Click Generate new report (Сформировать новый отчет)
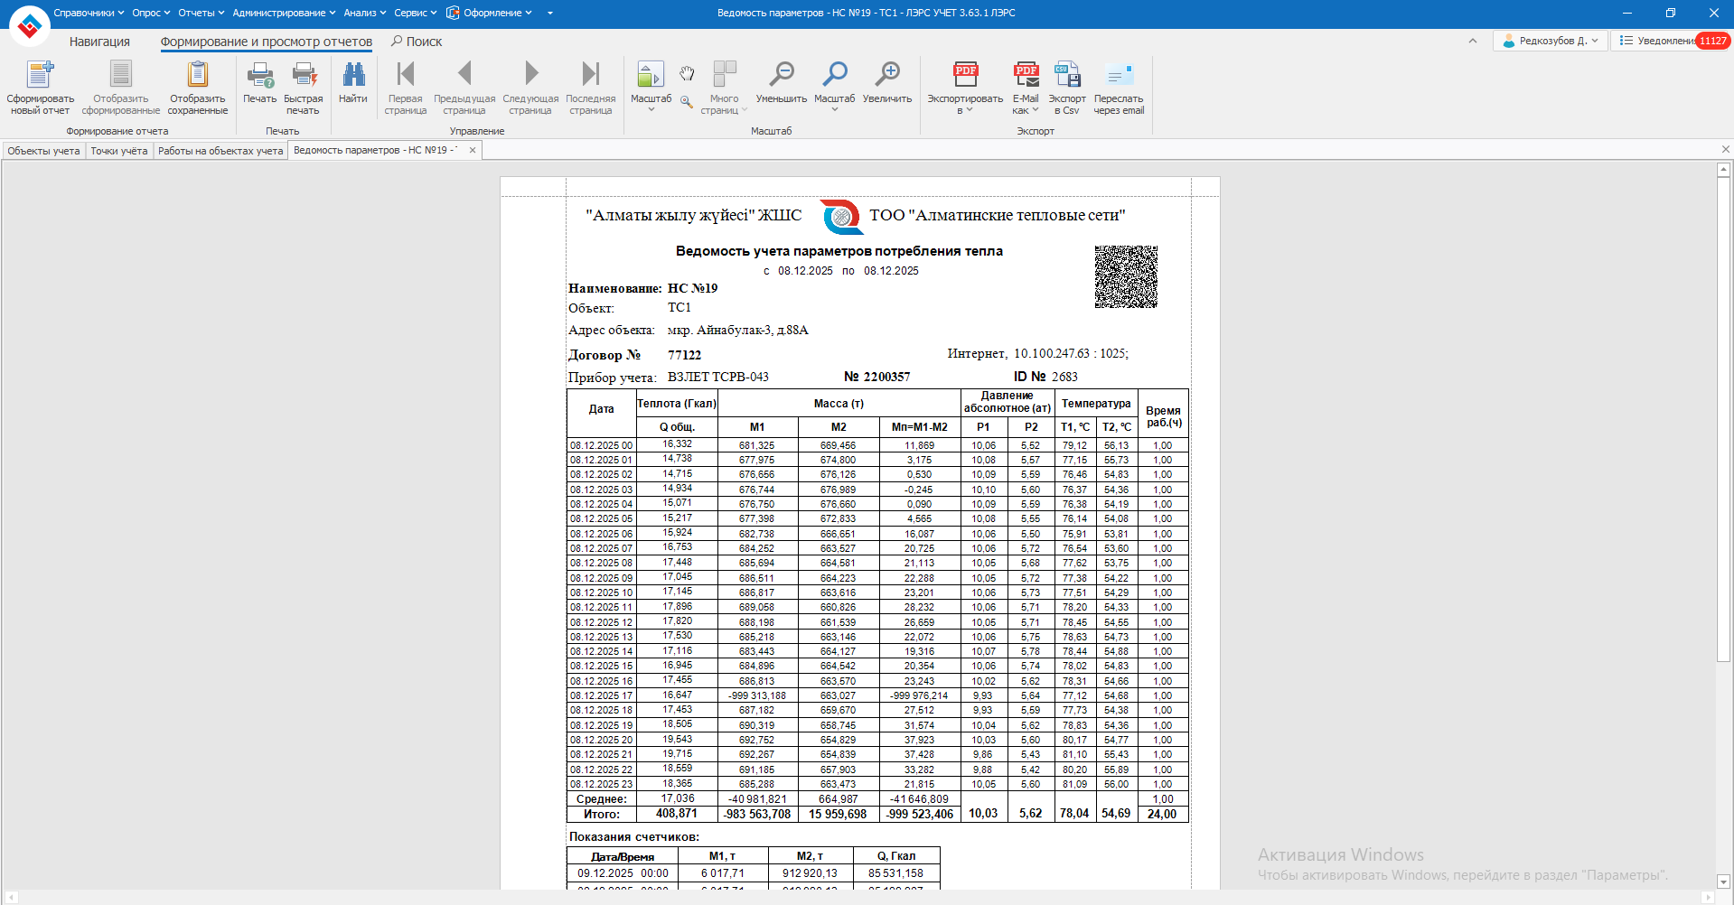The image size is (1734, 905). (x=41, y=88)
